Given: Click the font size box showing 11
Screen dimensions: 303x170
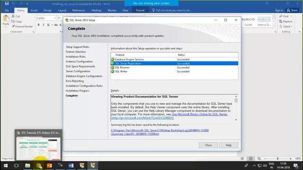Looking at the screenshot, I should pos(60,18).
